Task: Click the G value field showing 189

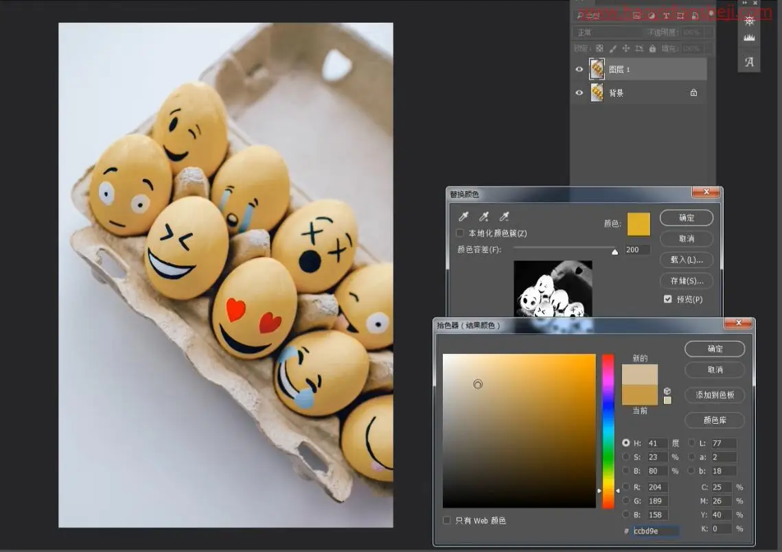Action: 657,501
